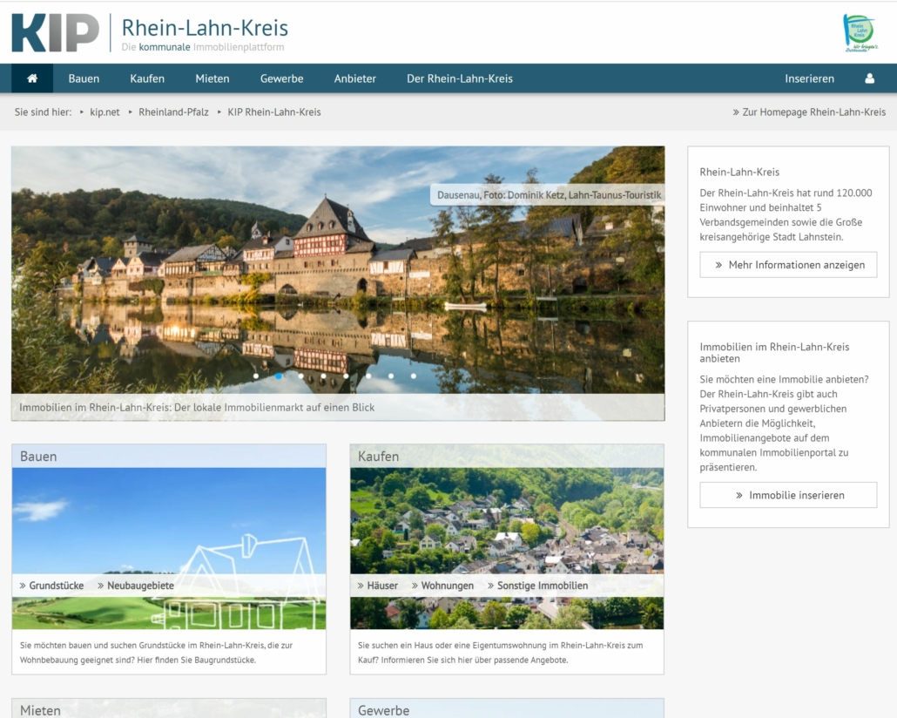This screenshot has width=897, height=718.
Task: Click the 'Immobilien im Rhein-Lahn-Kreis: Der lokale Immobilienmarkt' caption
Action: [x=197, y=408]
